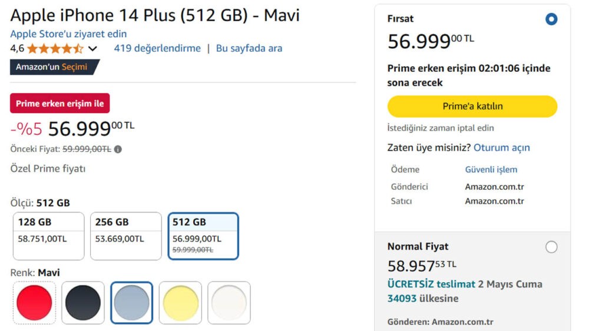Click the Amazon'un Seçimi badge
Viewport: 589px width, 331px height.
[x=53, y=67]
